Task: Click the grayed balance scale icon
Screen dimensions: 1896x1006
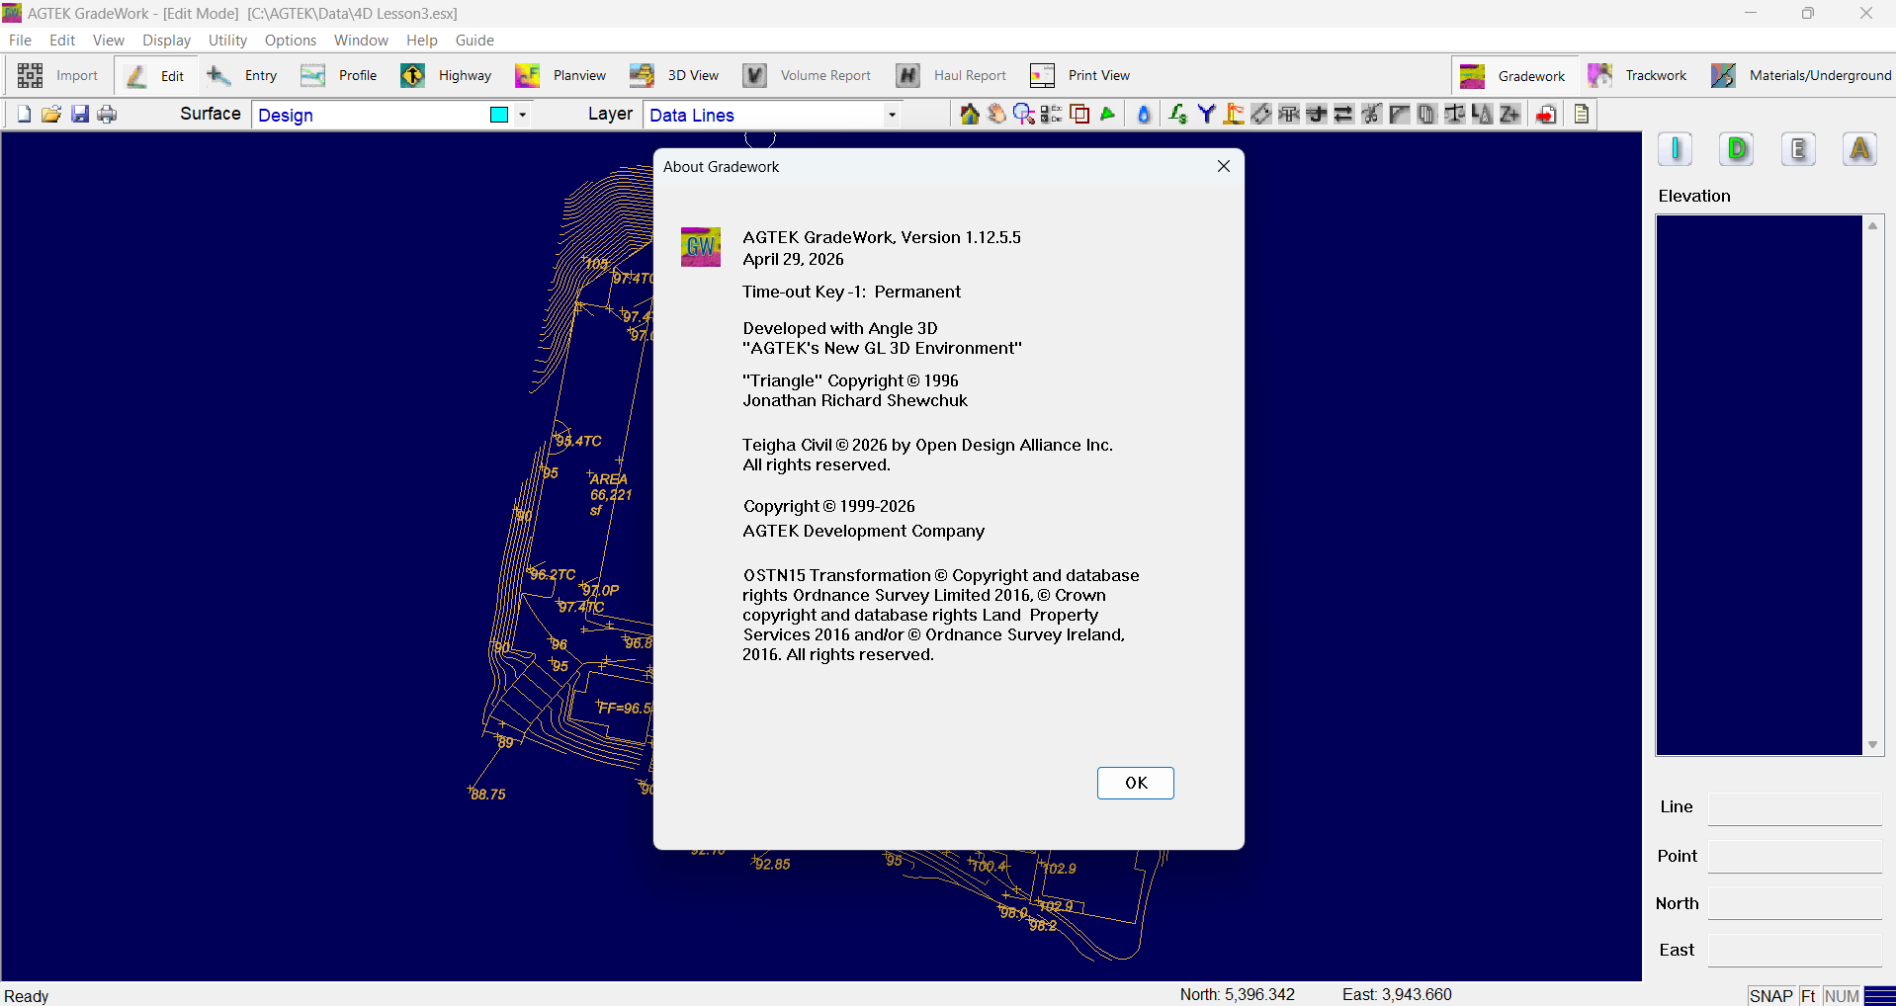Action: pyautogui.click(x=1454, y=114)
